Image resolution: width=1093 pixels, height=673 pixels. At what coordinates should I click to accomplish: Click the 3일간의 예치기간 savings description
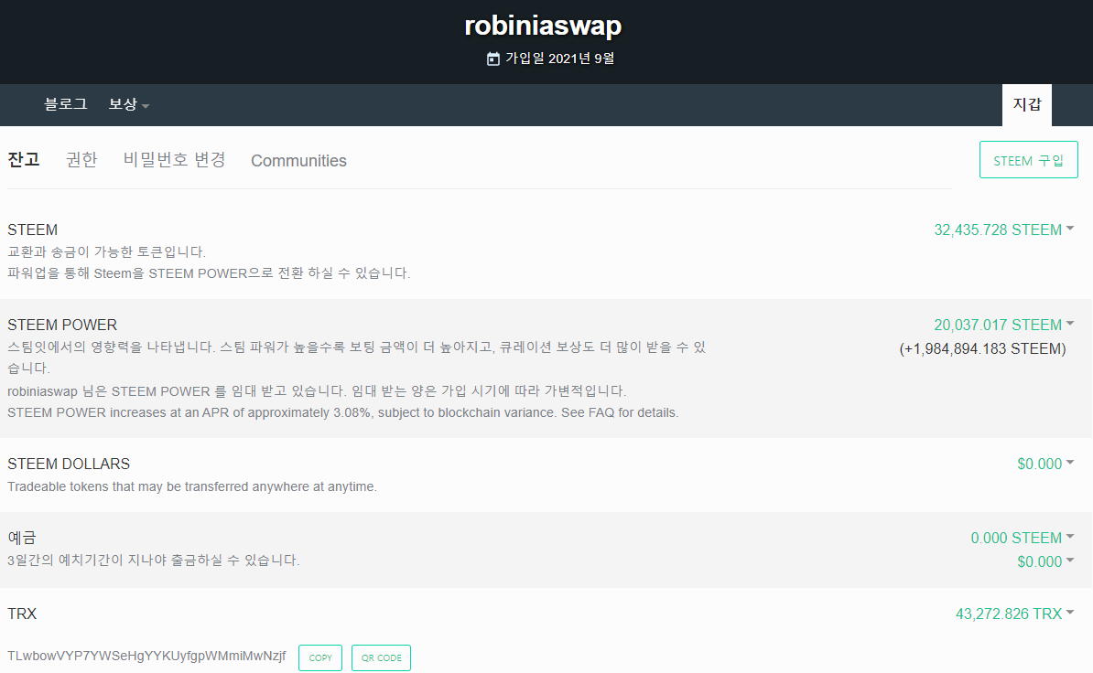tap(154, 561)
